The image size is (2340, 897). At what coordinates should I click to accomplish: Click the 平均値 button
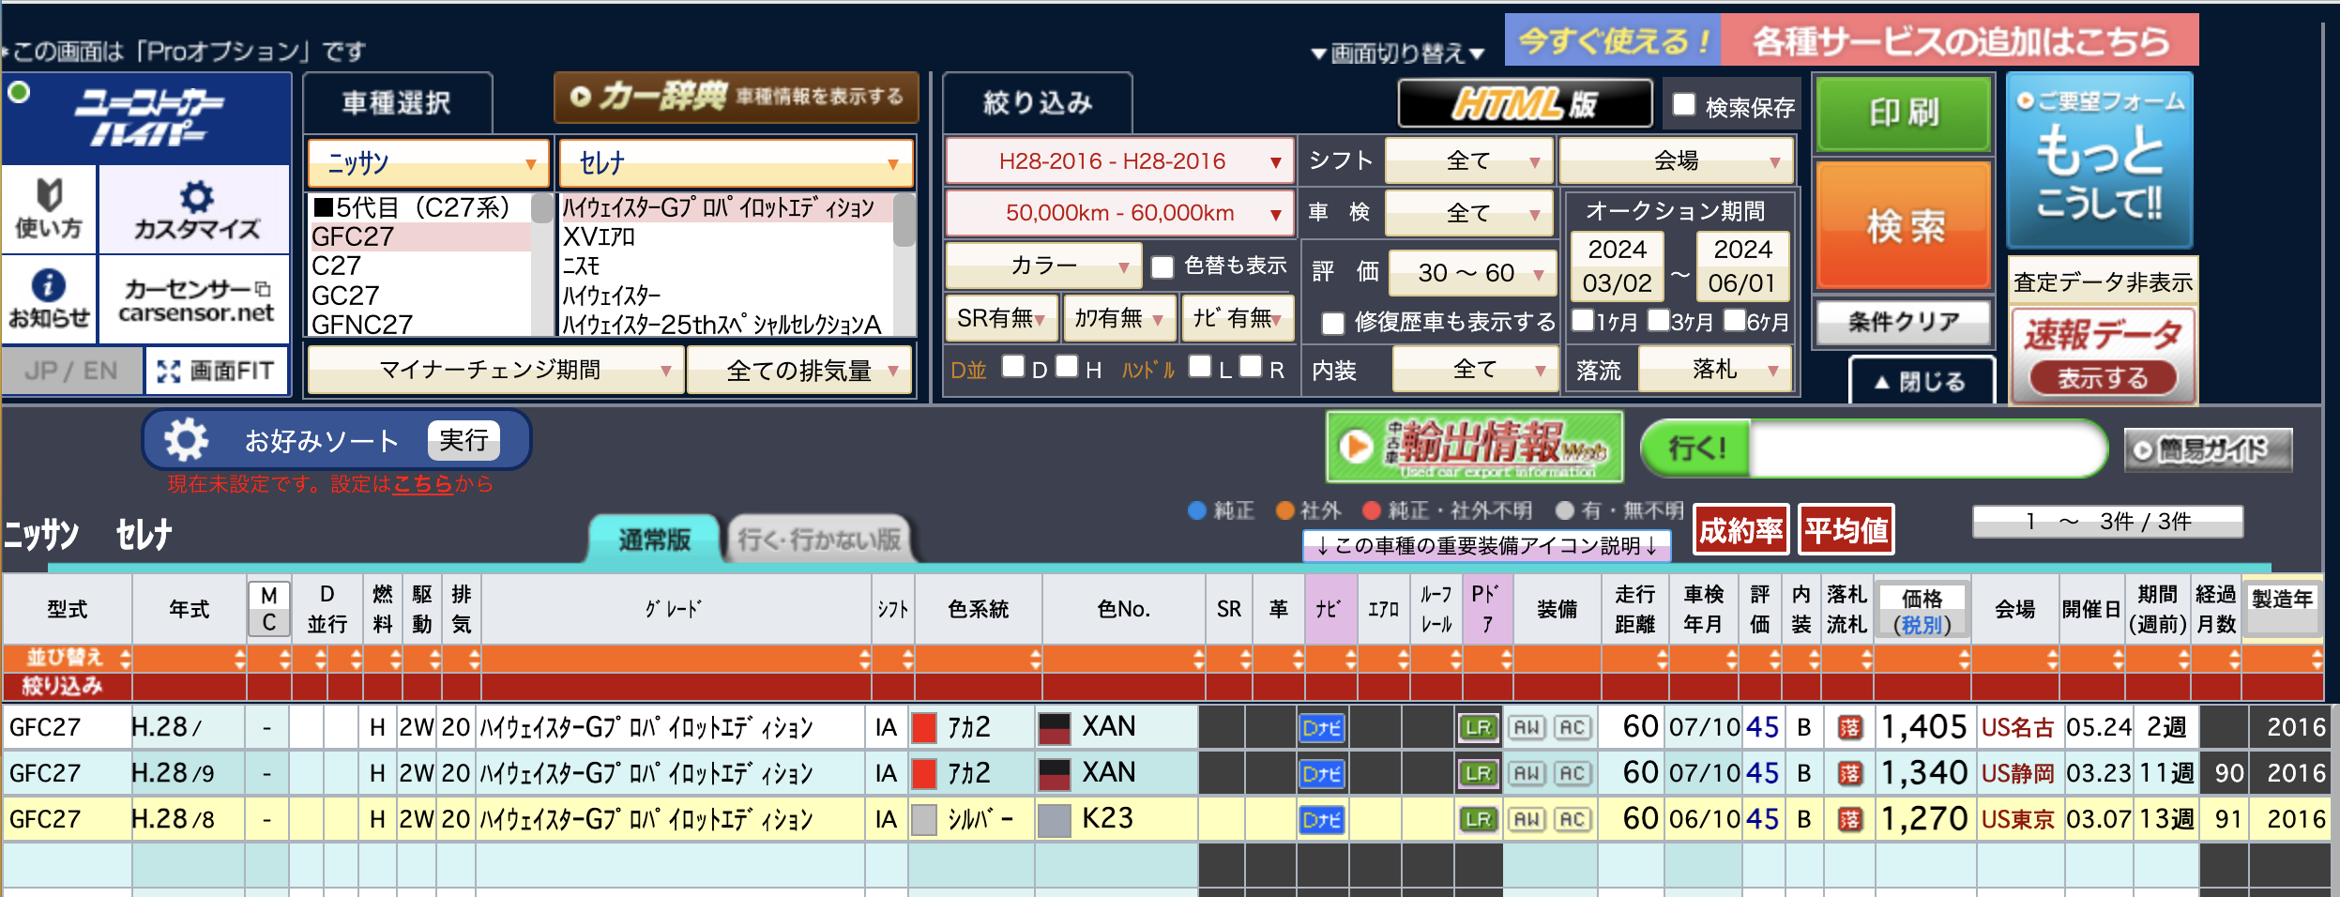tap(1846, 530)
